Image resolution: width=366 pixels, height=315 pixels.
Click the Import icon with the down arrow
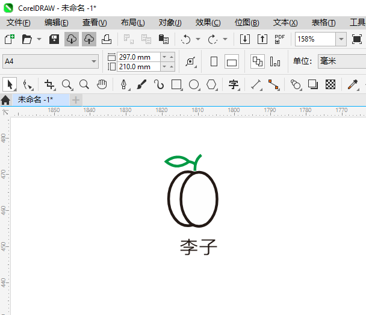245,39
